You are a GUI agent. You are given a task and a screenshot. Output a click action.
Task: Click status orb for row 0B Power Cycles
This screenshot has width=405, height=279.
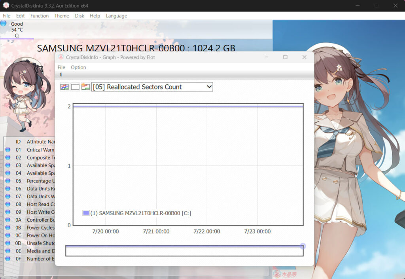[x=8, y=227]
